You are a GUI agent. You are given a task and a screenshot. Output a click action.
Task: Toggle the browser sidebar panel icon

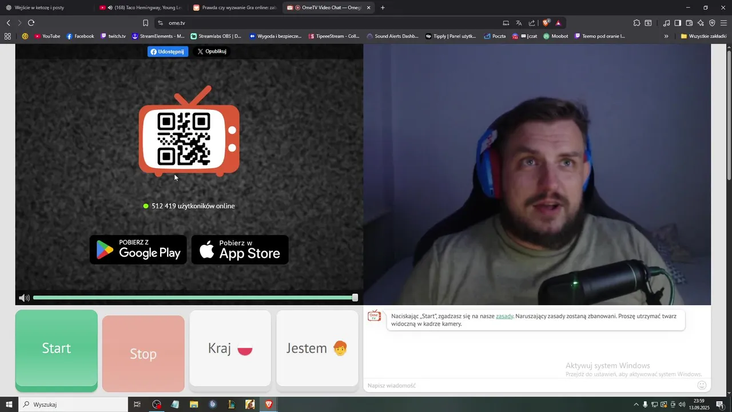point(678,23)
